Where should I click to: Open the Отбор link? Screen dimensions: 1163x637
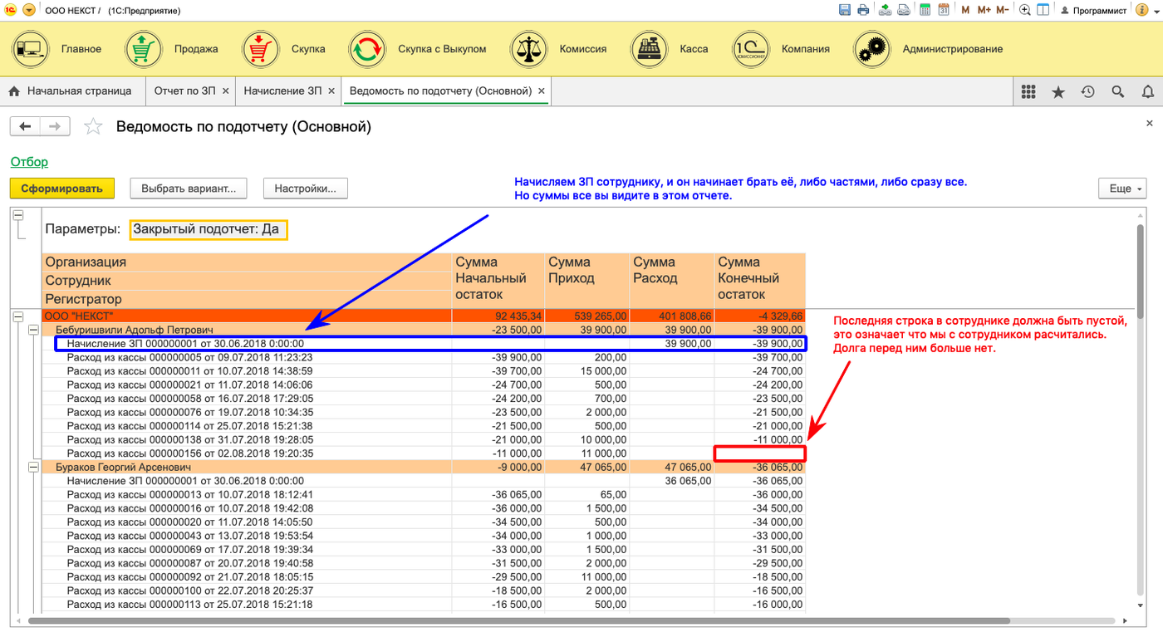pyautogui.click(x=29, y=162)
